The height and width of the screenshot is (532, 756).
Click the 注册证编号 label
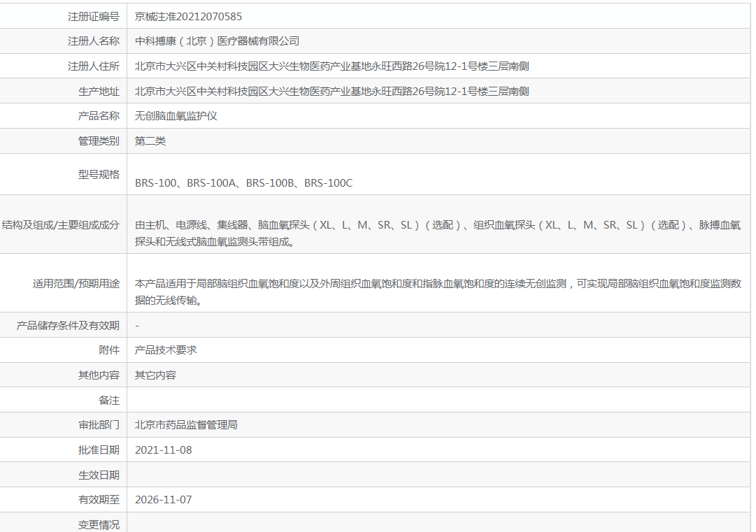94,17
